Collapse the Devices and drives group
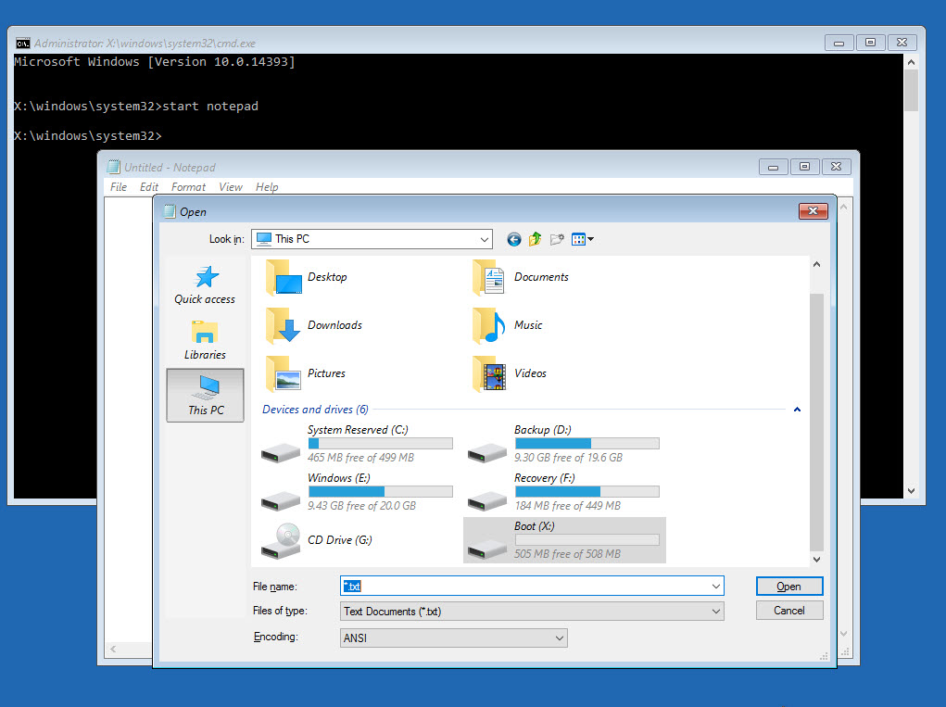The image size is (946, 707). pos(797,410)
